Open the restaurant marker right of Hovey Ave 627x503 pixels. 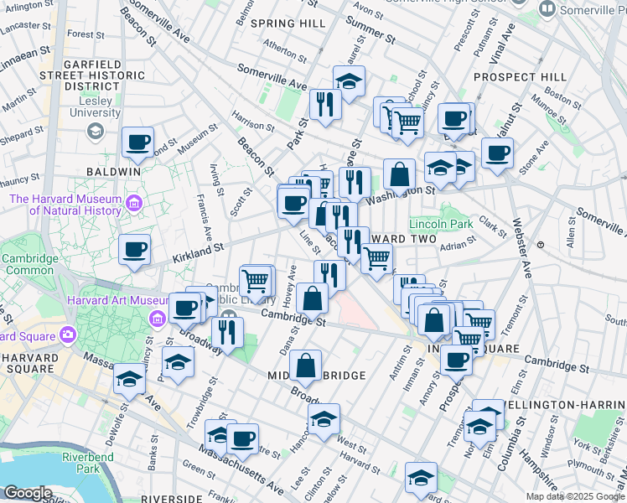click(x=330, y=278)
